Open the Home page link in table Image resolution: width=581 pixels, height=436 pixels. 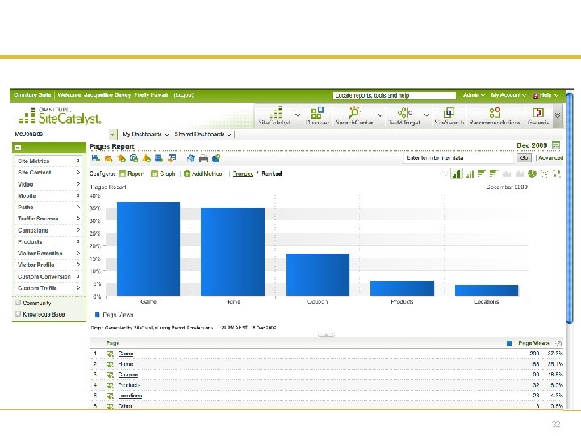(x=126, y=364)
